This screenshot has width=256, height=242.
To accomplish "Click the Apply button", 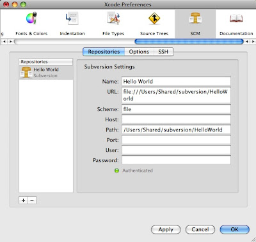I will [166, 230].
